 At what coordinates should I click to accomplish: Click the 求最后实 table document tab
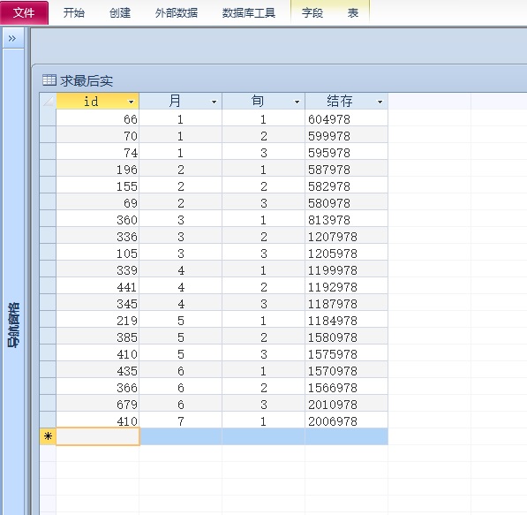(78, 80)
